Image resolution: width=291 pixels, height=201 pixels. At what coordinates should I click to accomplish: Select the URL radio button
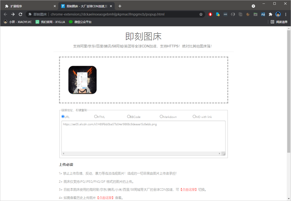(63, 116)
